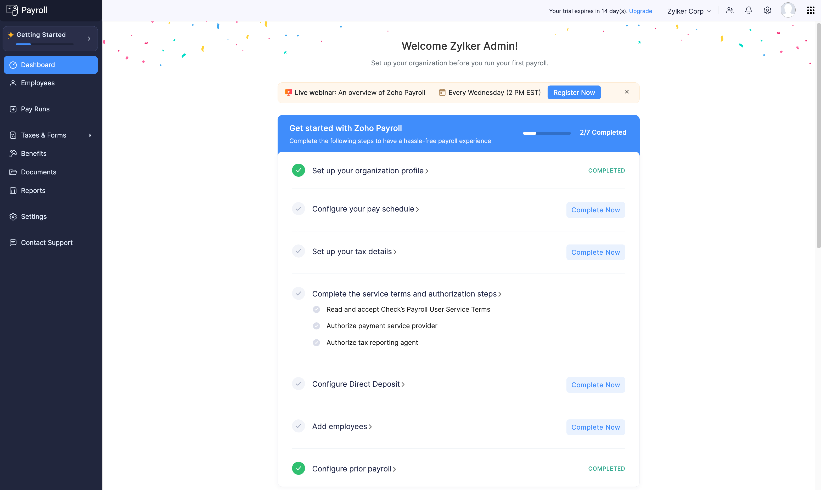Mark Configure your pay schedule as done

298,209
